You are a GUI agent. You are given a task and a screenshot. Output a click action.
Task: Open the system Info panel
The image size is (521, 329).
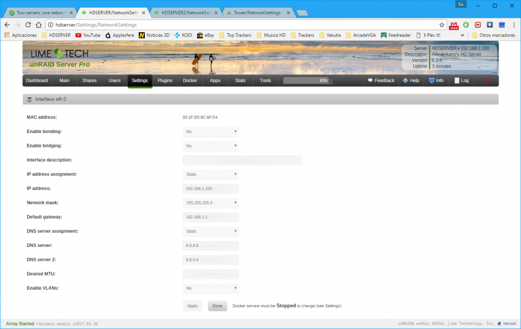coord(436,81)
